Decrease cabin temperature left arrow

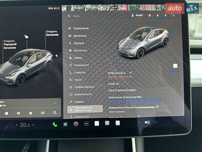(17, 125)
